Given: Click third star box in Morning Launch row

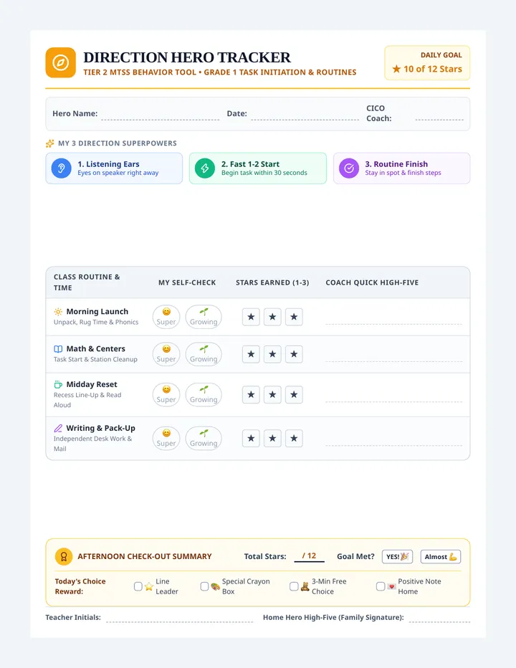Looking at the screenshot, I should point(294,317).
